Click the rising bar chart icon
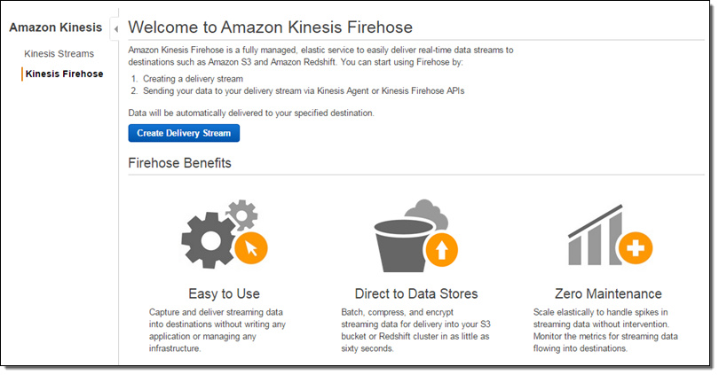This screenshot has width=719, height=375. click(591, 232)
